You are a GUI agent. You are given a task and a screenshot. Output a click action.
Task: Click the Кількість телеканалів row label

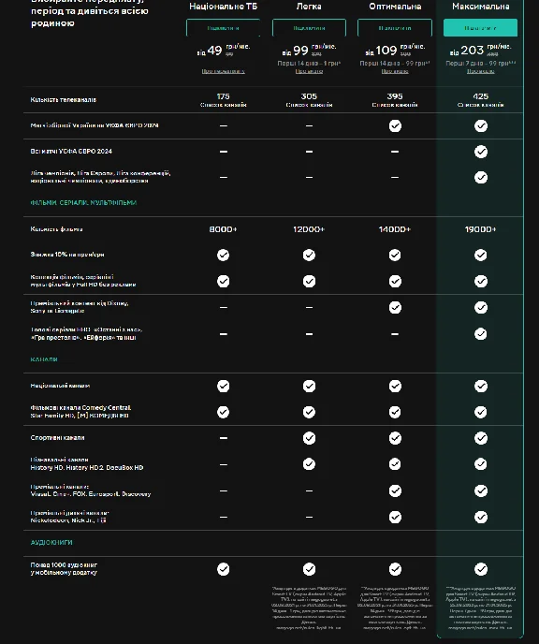(x=64, y=99)
